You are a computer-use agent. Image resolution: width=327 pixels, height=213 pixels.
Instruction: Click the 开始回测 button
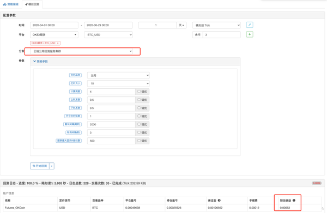coord(40,166)
